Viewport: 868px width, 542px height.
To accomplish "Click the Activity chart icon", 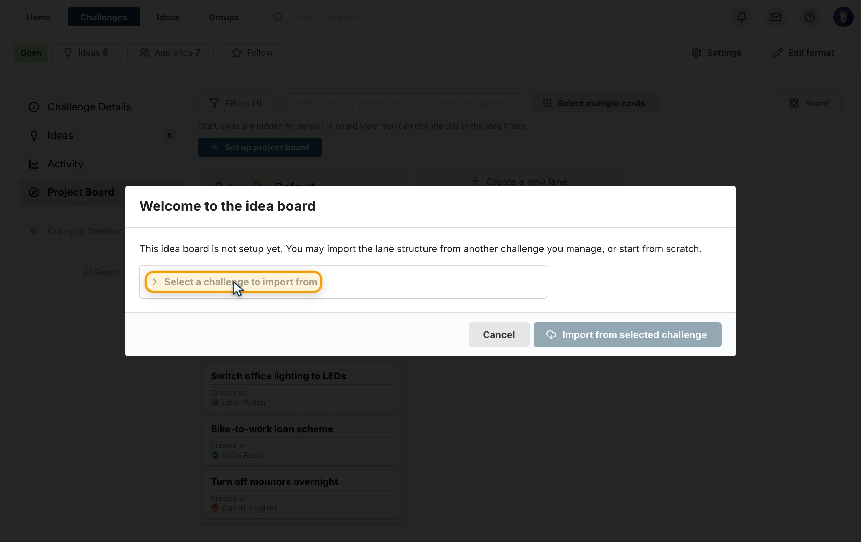I will [34, 164].
